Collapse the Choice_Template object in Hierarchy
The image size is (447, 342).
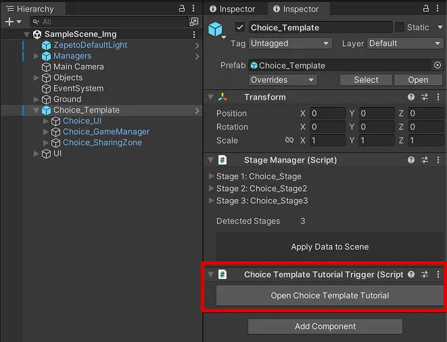point(36,110)
